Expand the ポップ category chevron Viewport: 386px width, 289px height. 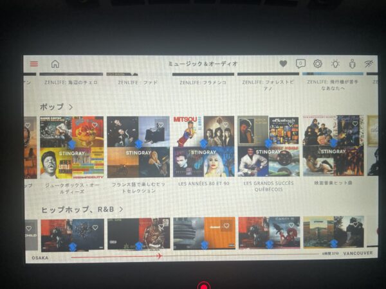click(x=71, y=107)
